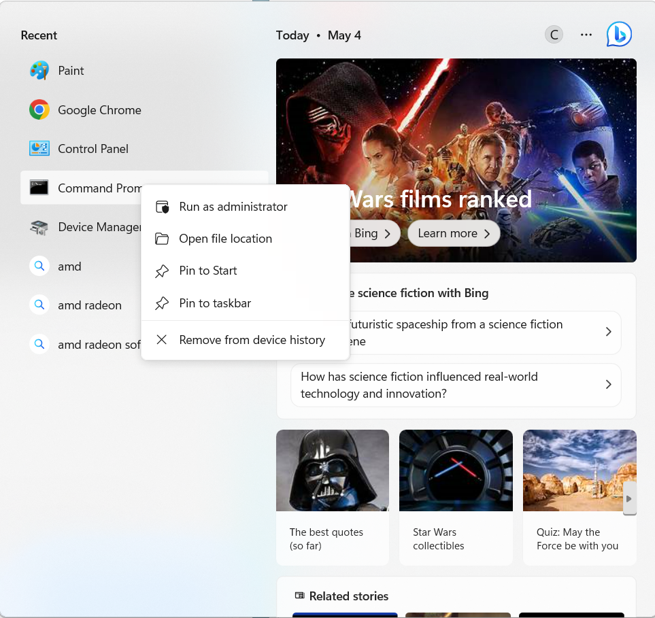Open Paint from the Recent list

(71, 71)
